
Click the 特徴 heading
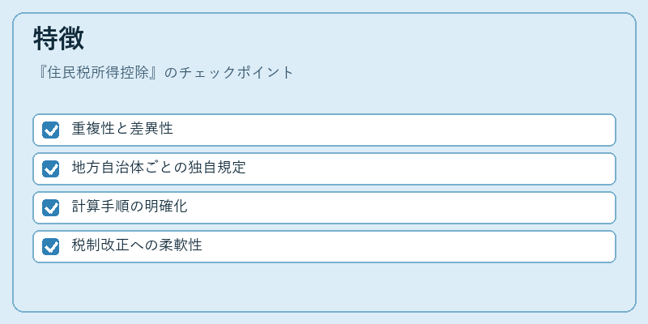[58, 39]
